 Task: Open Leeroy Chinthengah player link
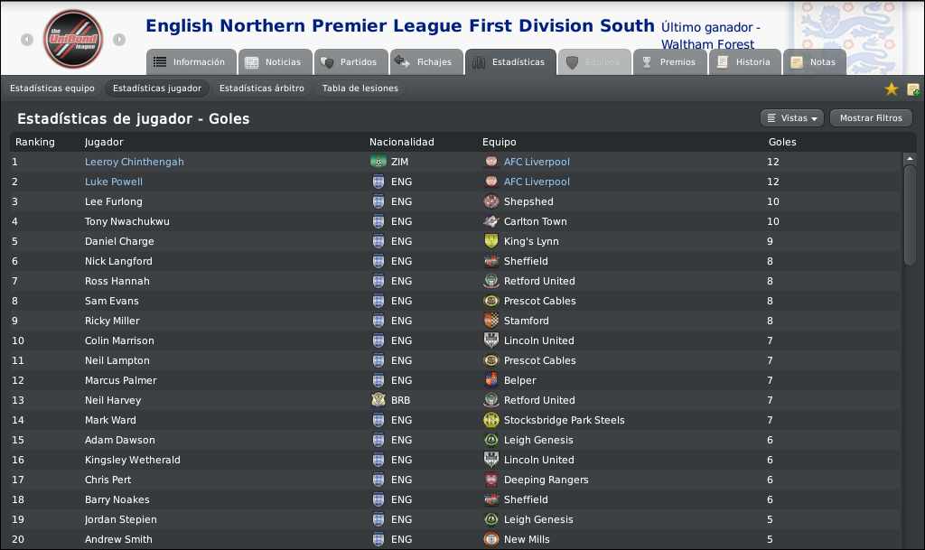pos(135,162)
